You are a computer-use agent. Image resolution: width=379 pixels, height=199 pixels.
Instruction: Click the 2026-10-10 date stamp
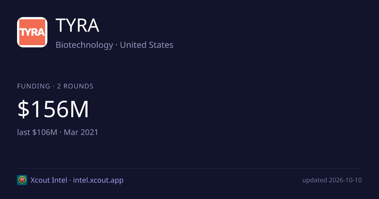[345, 180]
